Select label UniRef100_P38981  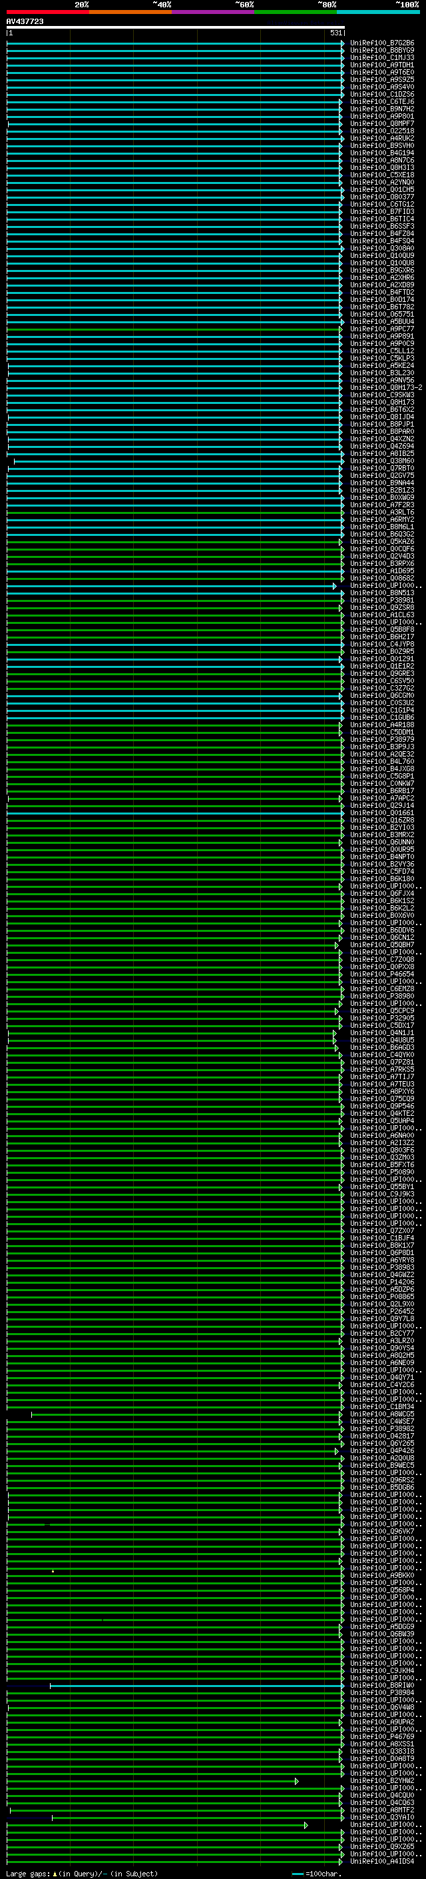(381, 601)
